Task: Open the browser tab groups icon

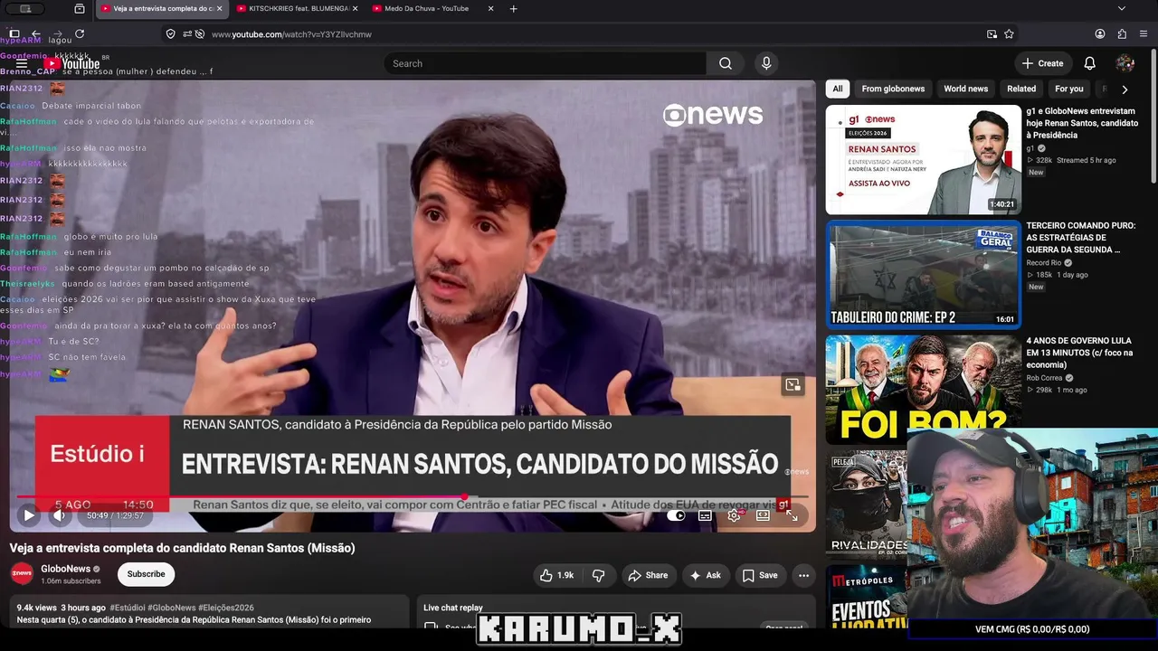Action: [80, 8]
